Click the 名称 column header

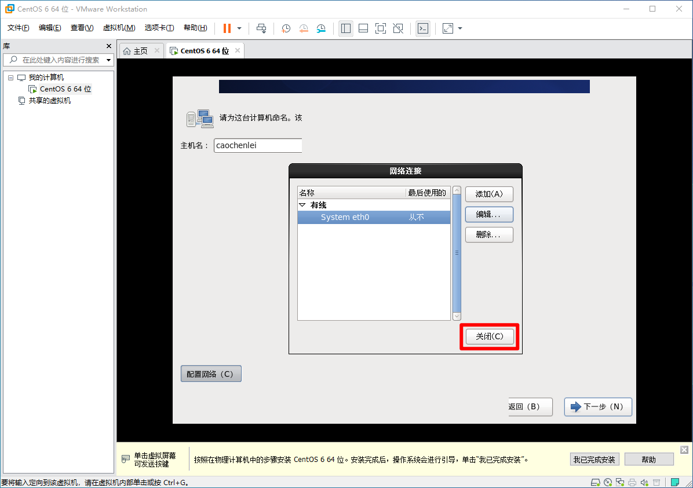pyautogui.click(x=352, y=193)
